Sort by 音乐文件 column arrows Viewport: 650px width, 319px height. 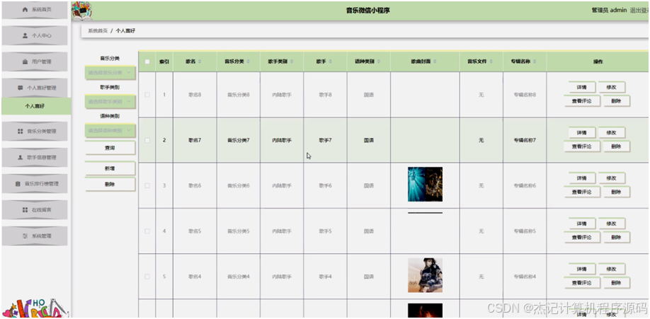pos(491,62)
